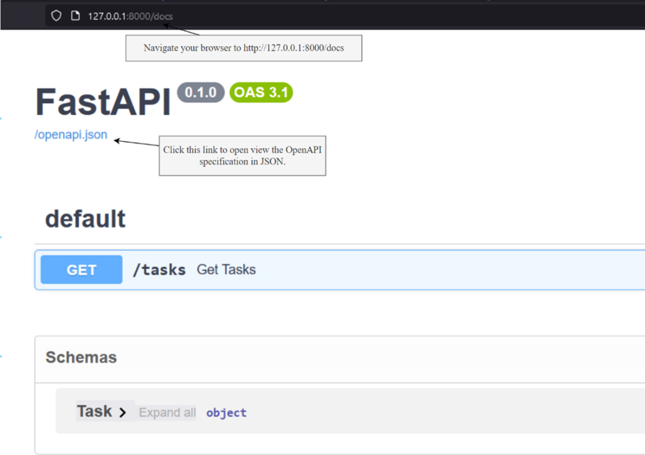Expand the Task schema chevron

click(x=123, y=412)
